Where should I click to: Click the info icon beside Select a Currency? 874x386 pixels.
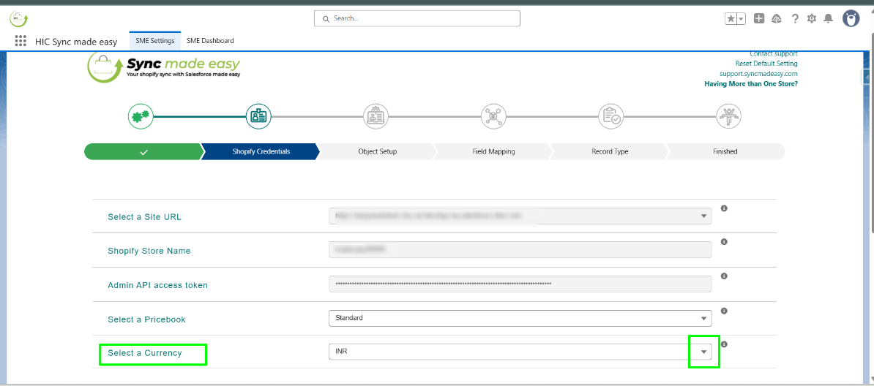point(723,344)
